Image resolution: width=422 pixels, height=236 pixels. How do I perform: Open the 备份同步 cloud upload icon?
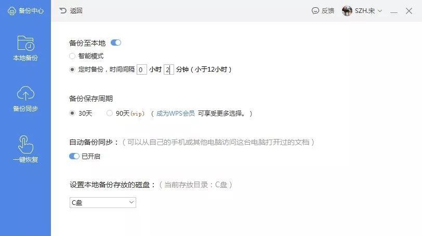[x=25, y=93]
